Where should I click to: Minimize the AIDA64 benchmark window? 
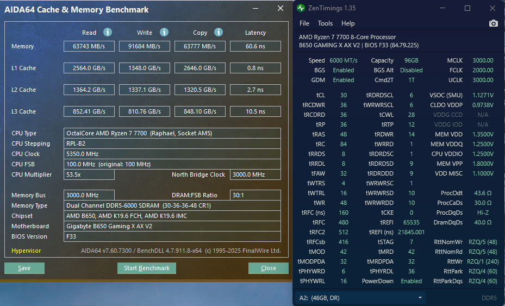[x=255, y=8]
